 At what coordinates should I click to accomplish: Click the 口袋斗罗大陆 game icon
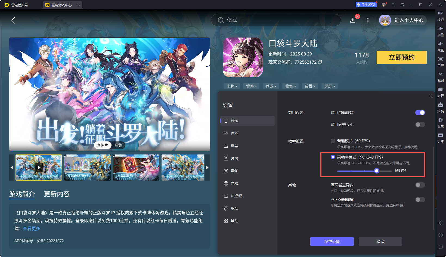[243, 57]
